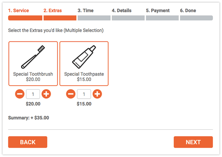222x157 pixels.
Task: Select the Special Toothpaste tube icon
Action: (84, 57)
